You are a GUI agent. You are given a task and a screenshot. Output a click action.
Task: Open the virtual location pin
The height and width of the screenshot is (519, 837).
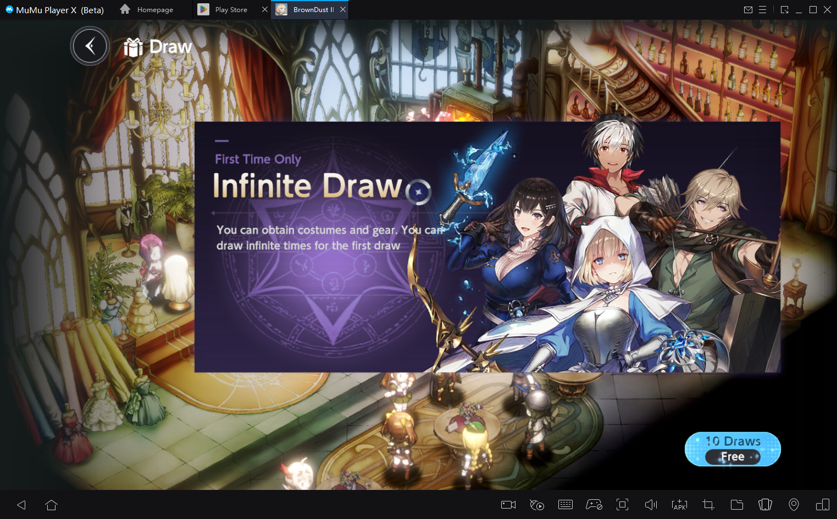794,505
